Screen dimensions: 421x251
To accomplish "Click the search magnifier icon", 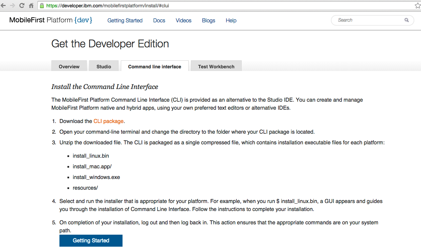I will point(407,20).
